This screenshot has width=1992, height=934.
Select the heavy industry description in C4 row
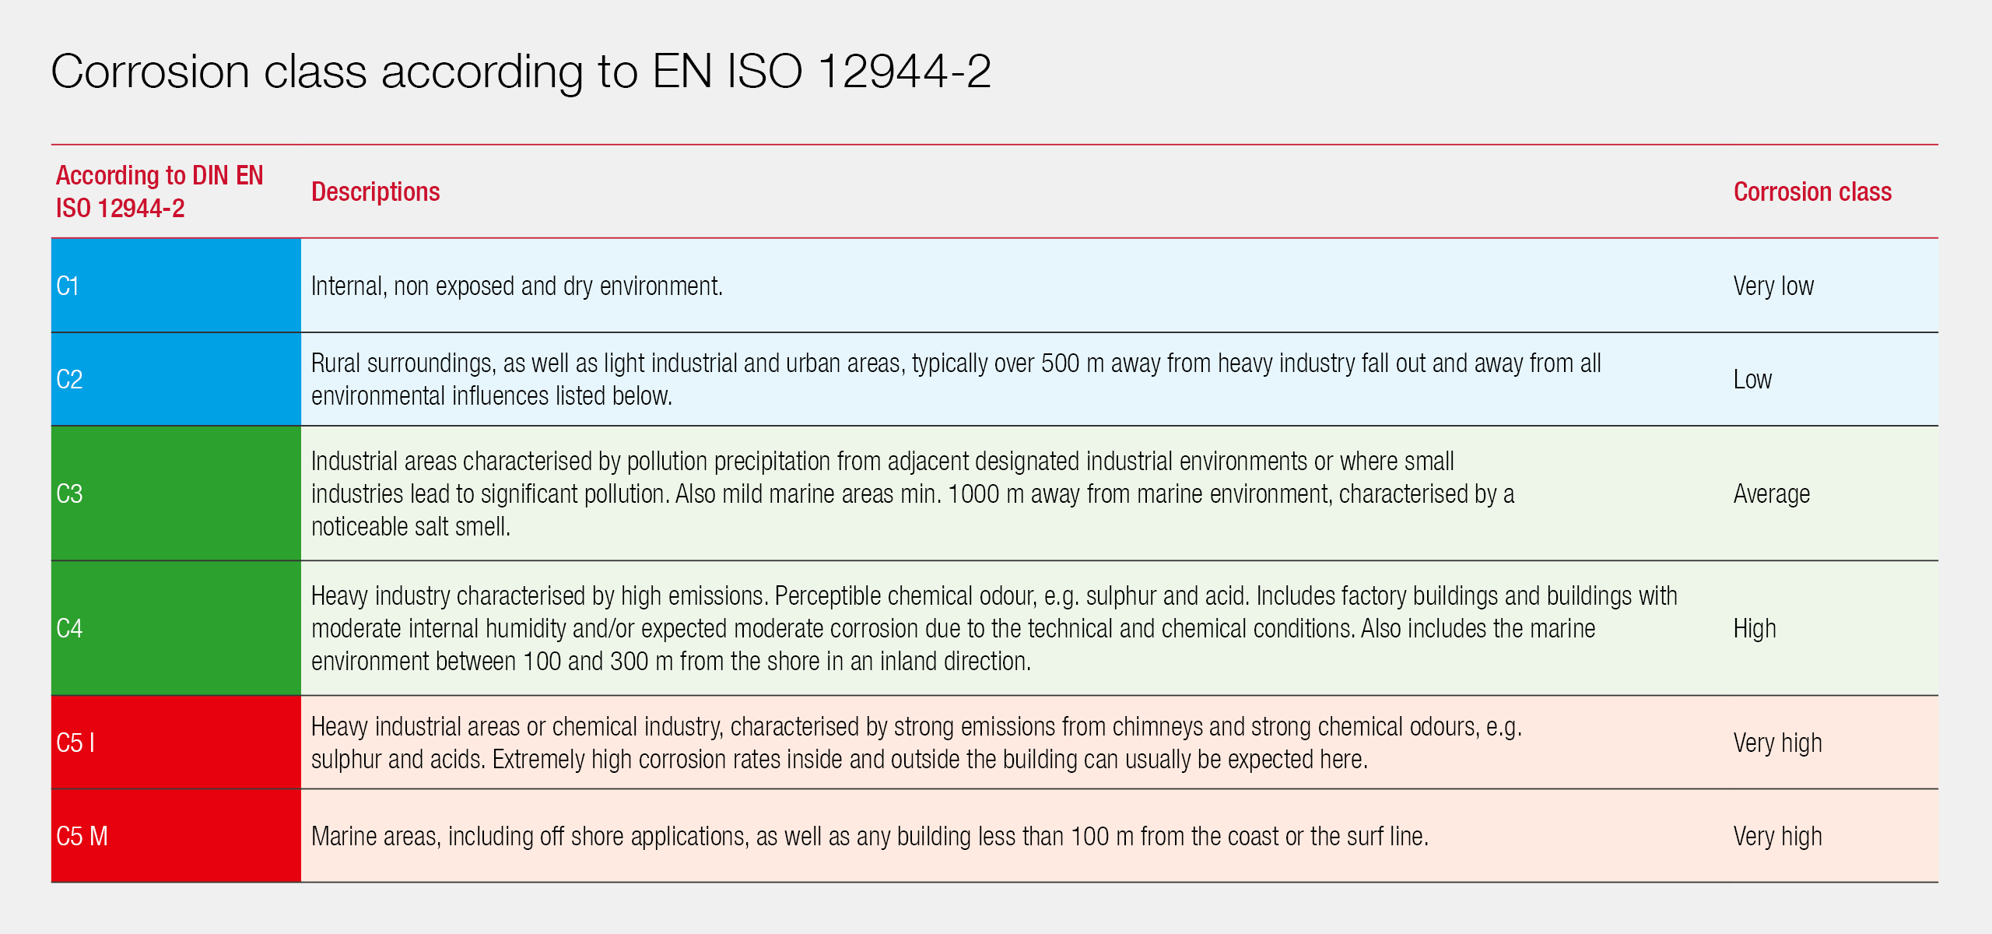(x=994, y=628)
